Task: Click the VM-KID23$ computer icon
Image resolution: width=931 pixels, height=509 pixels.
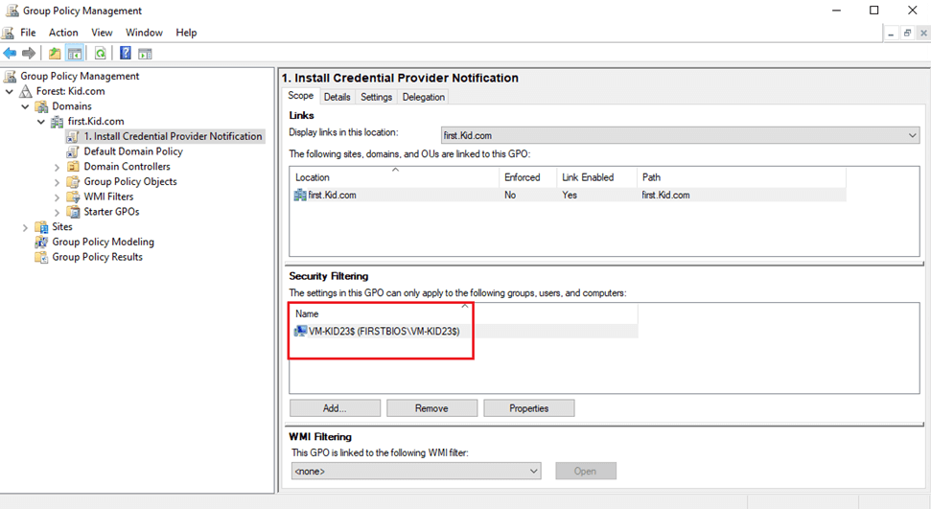Action: point(300,332)
